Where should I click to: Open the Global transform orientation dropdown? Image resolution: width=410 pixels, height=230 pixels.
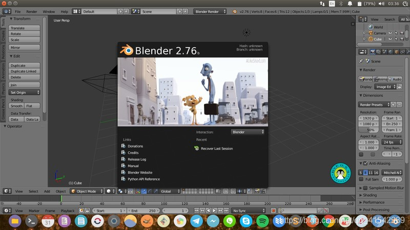pyautogui.click(x=170, y=191)
